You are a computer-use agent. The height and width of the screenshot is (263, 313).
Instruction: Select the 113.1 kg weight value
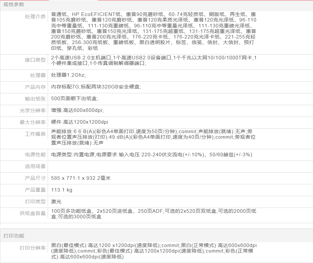[62, 190]
